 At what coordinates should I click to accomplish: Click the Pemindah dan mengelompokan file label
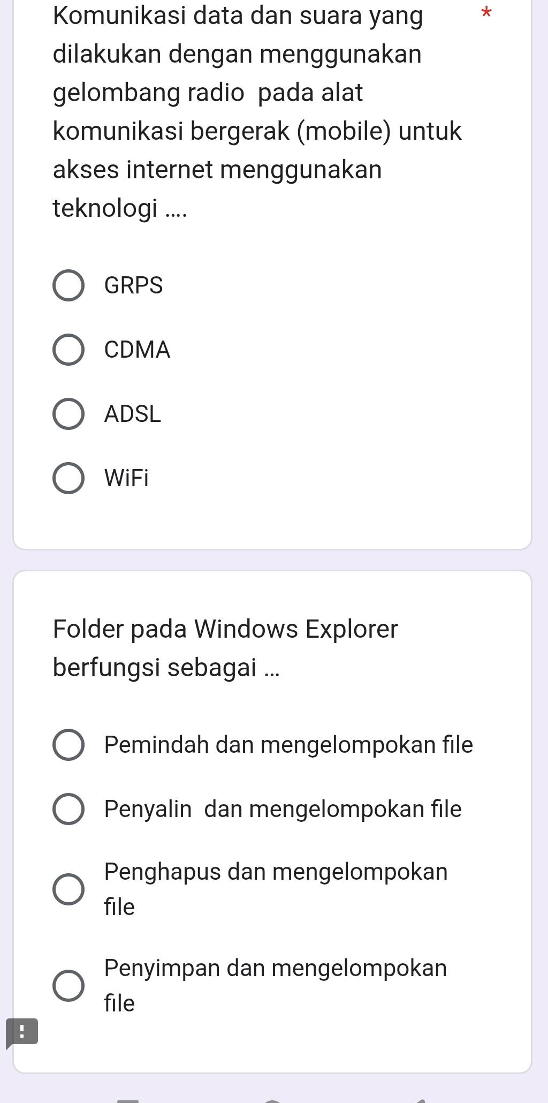pyautogui.click(x=289, y=745)
